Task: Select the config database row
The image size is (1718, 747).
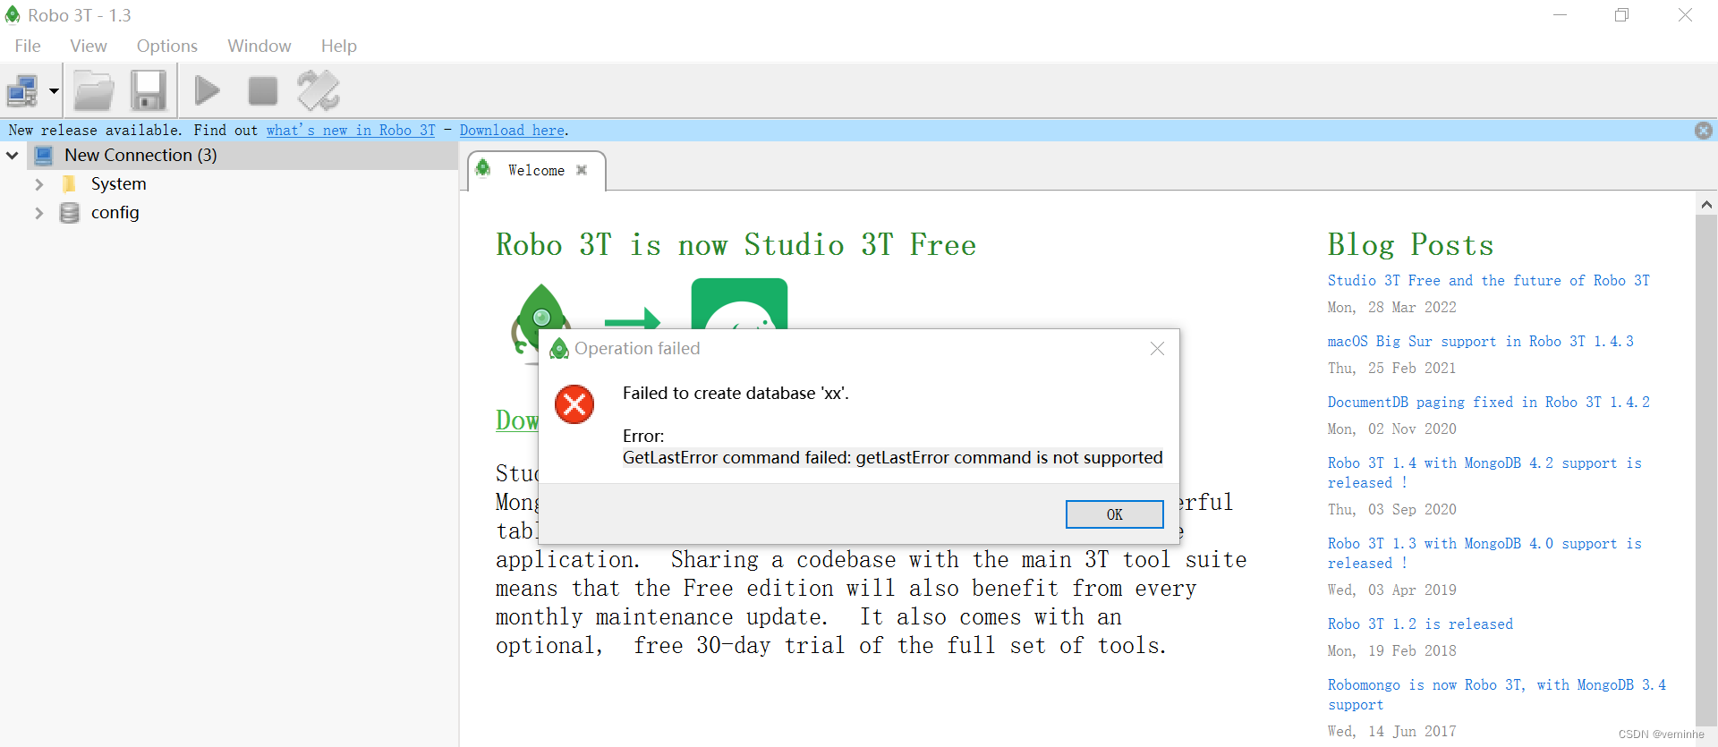Action: pos(115,213)
